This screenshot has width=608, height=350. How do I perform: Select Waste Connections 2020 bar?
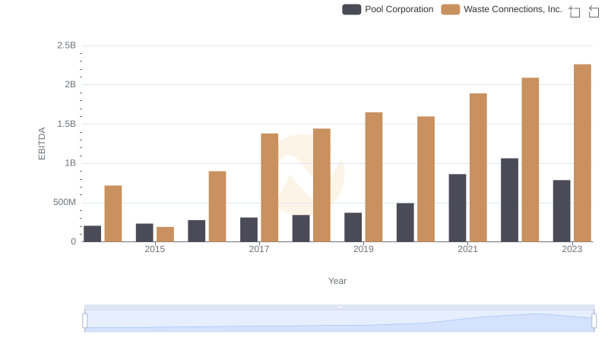pyautogui.click(x=426, y=179)
